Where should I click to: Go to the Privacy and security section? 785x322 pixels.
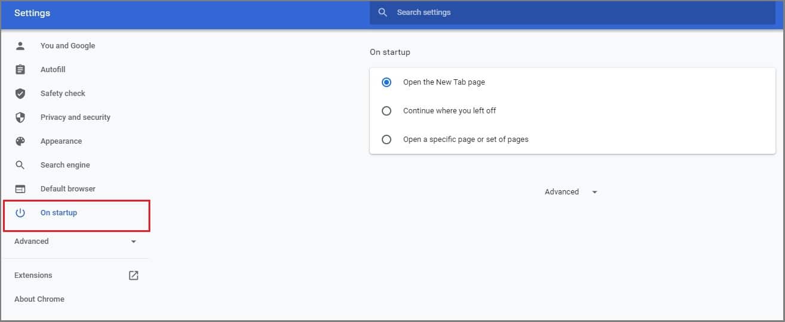[76, 117]
